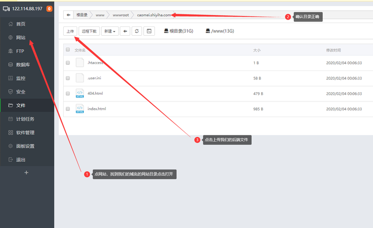Click the 479 B size value

[x=258, y=94]
